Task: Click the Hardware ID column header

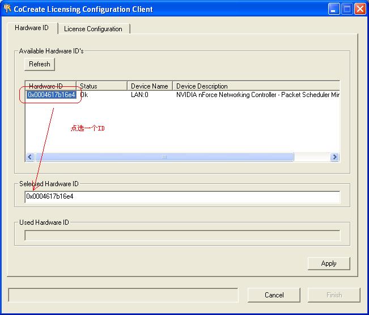Action: click(50, 86)
